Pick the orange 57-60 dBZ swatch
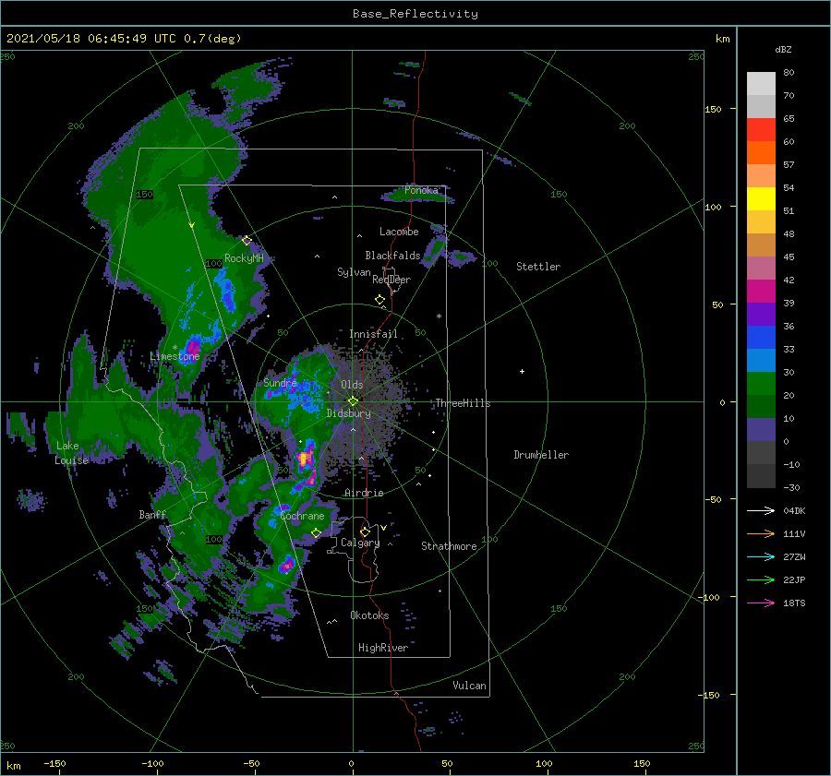The image size is (831, 776). coord(761,153)
